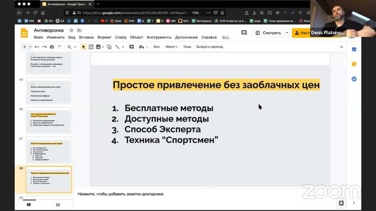This screenshot has height=211, width=376.
Task: Open the Изменить menu
Action: pyautogui.click(x=56, y=38)
